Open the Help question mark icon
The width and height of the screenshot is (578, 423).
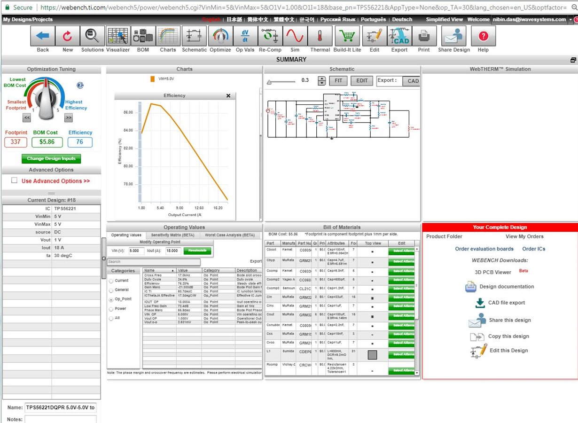point(483,36)
